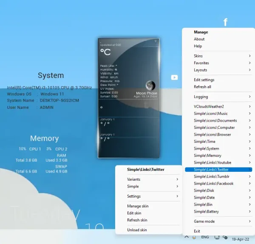Open the Simple\System submenu
Viewport: 255px width, 244px height.
pos(218,148)
